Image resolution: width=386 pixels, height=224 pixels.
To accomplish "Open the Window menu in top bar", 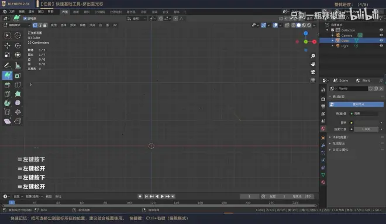I will 40,12.
